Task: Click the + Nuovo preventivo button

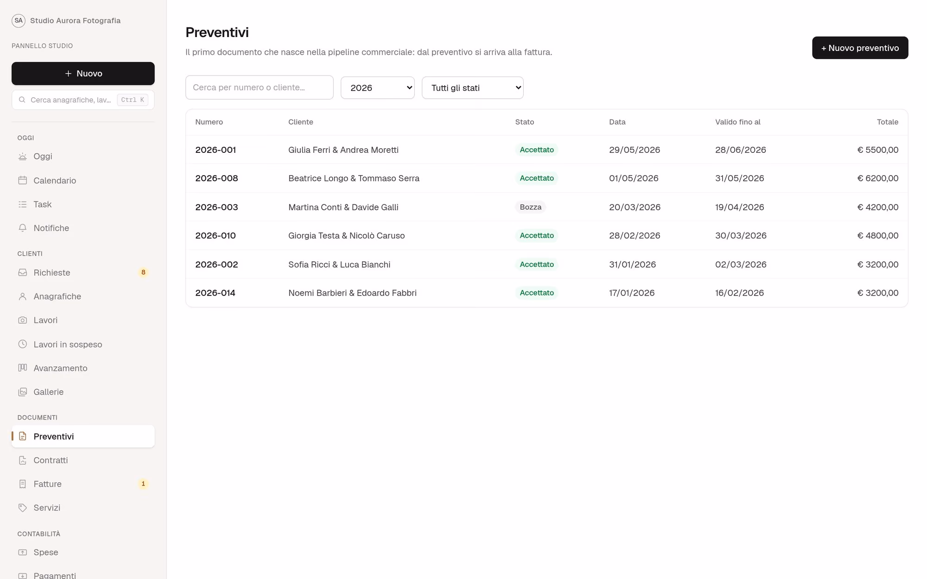Action: (x=860, y=48)
